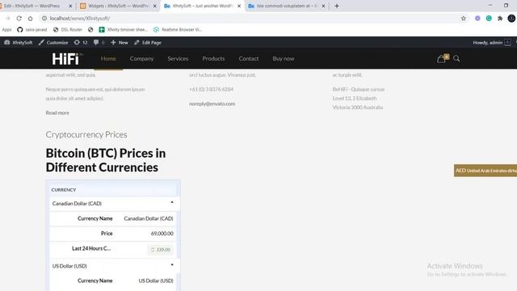
Task: View site info icon in address bar
Action: click(44, 19)
